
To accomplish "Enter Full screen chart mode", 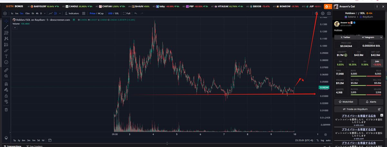I will [127, 13].
